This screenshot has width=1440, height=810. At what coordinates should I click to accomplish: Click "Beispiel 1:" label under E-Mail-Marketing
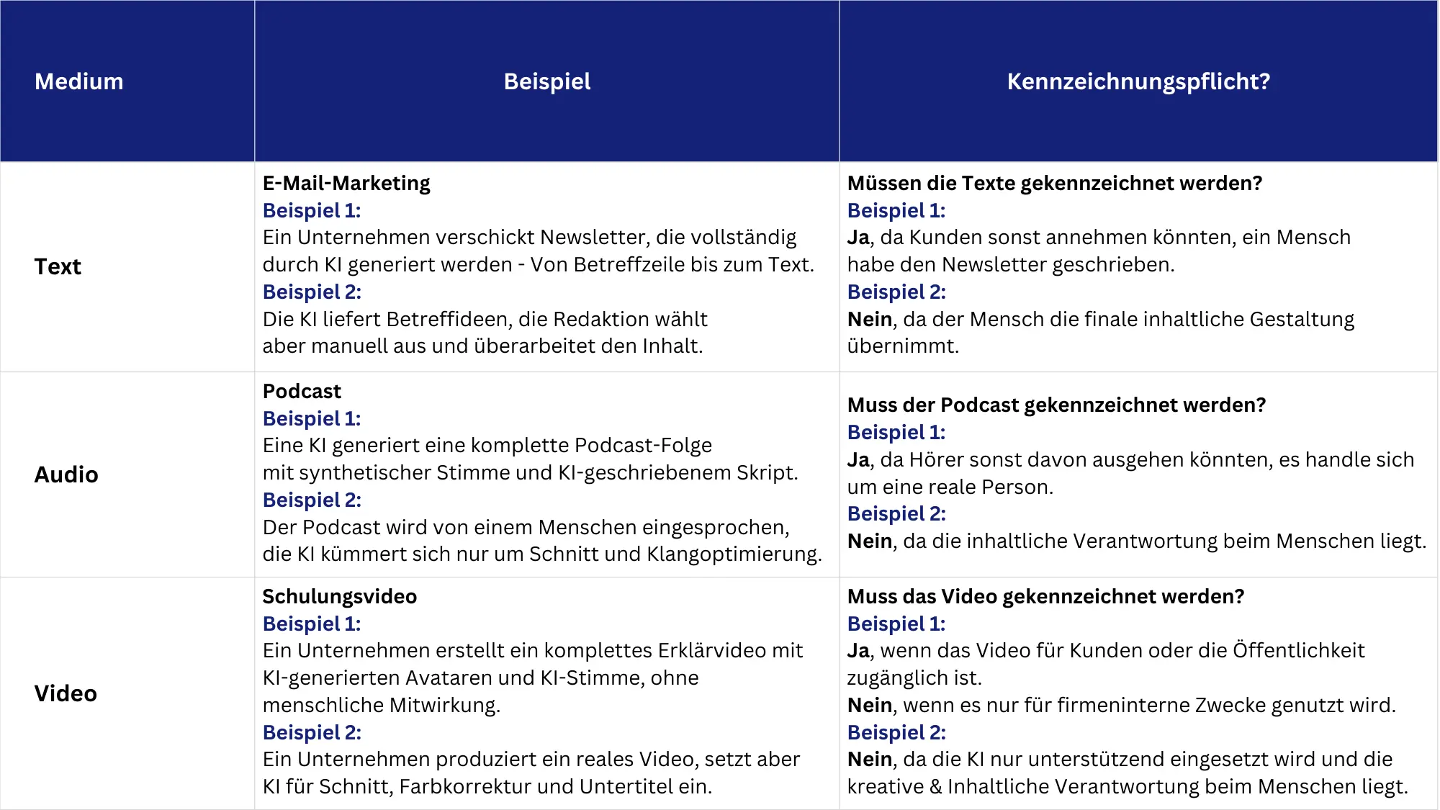tap(312, 210)
